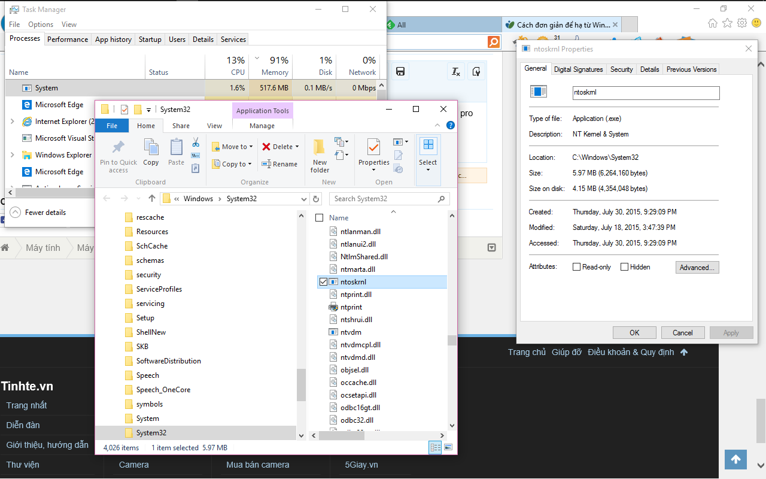766x479 pixels.
Task: Switch to large icons view in Explorer status bar
Action: (x=448, y=447)
